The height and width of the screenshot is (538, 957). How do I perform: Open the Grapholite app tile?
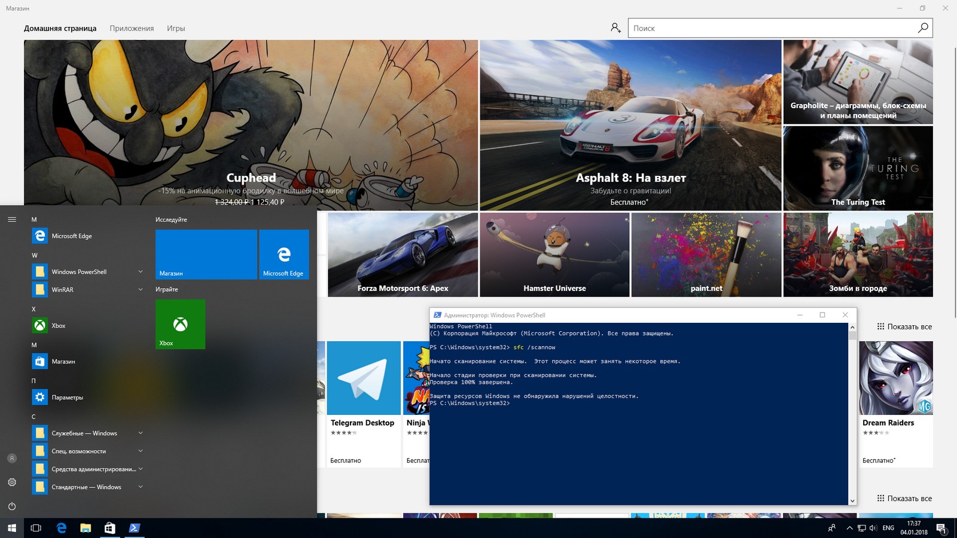[858, 82]
